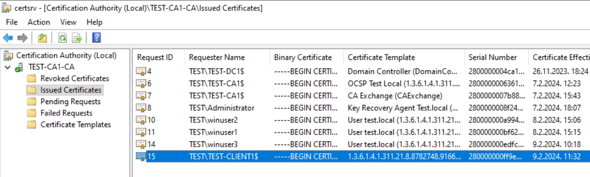
Task: Click certificate icon for request ID 6
Action: (x=141, y=83)
